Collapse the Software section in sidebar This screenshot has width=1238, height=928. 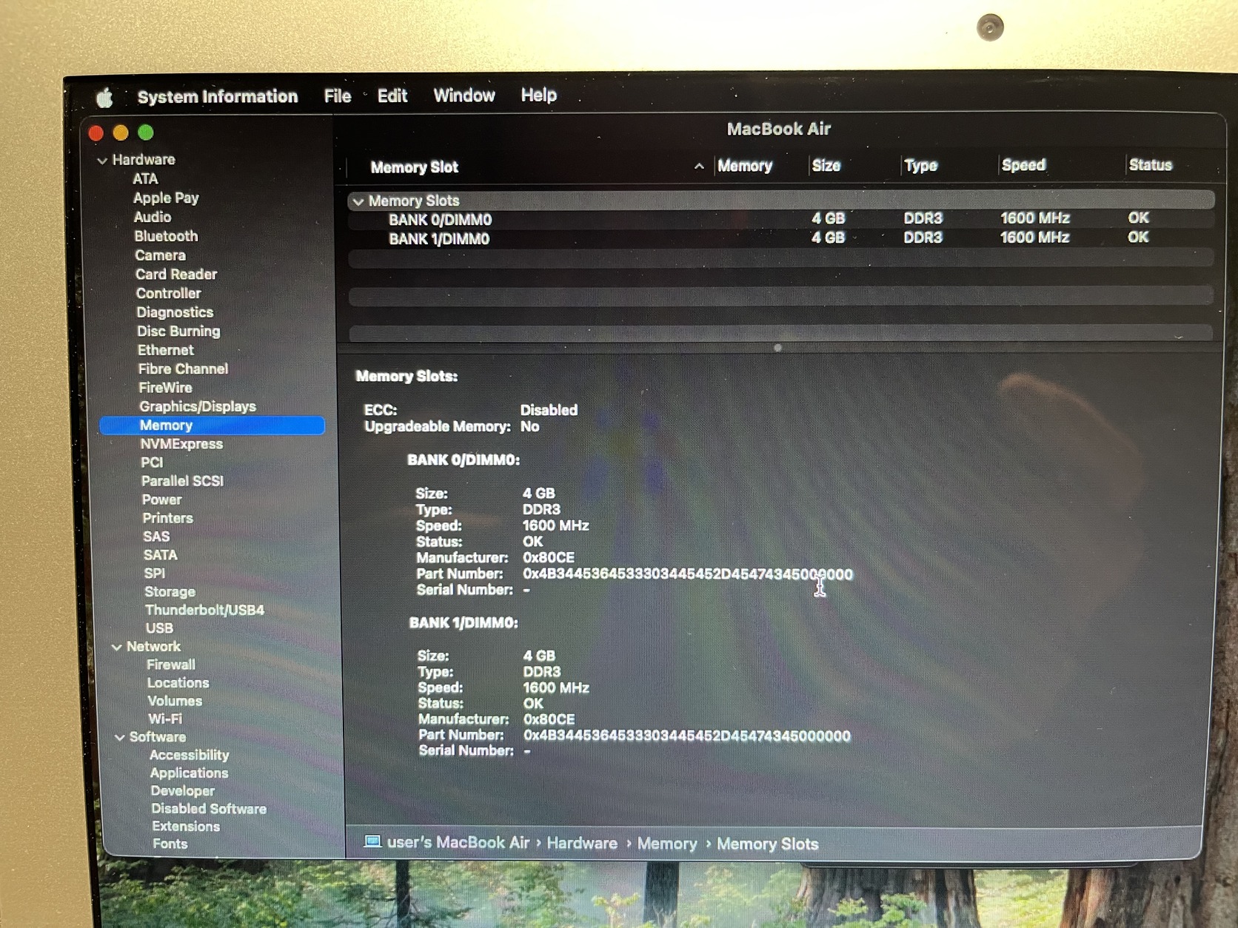(x=119, y=738)
